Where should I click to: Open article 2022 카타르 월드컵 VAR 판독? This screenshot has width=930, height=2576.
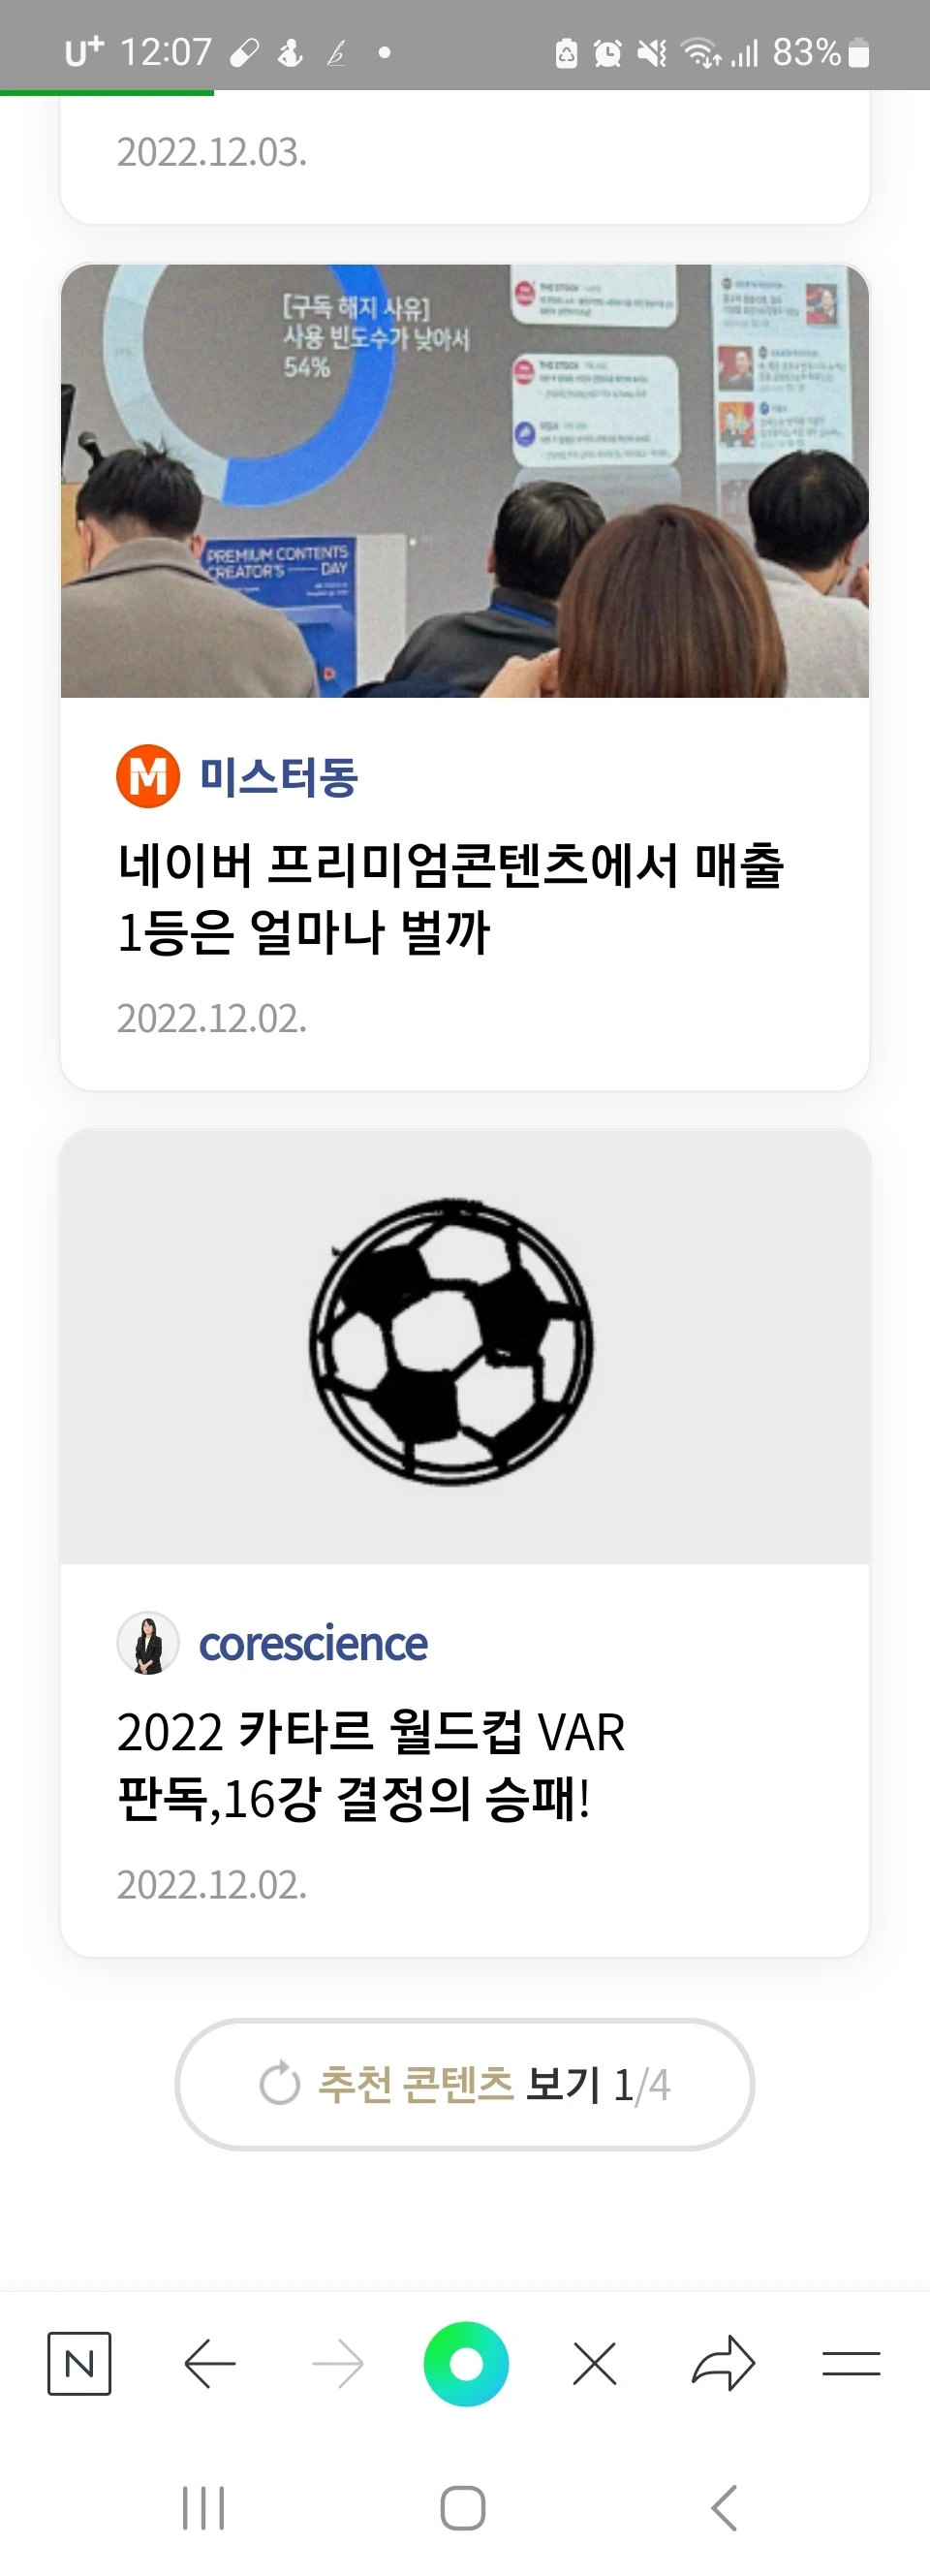pos(371,1765)
